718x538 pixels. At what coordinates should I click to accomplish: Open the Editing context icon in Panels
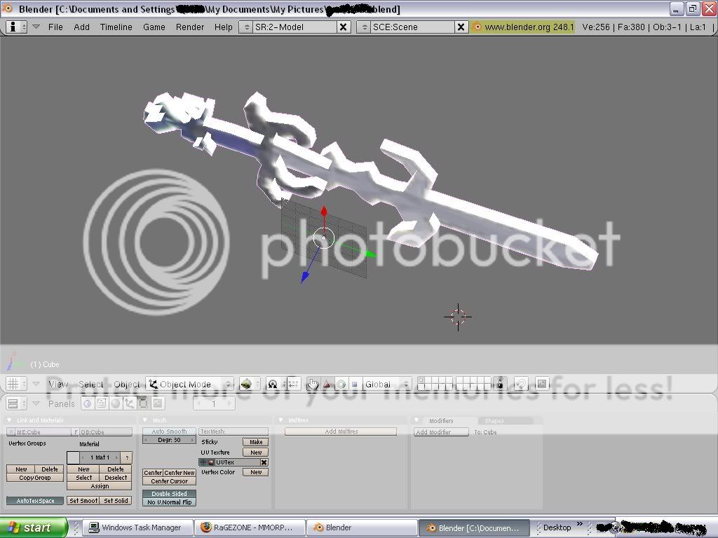point(143,403)
